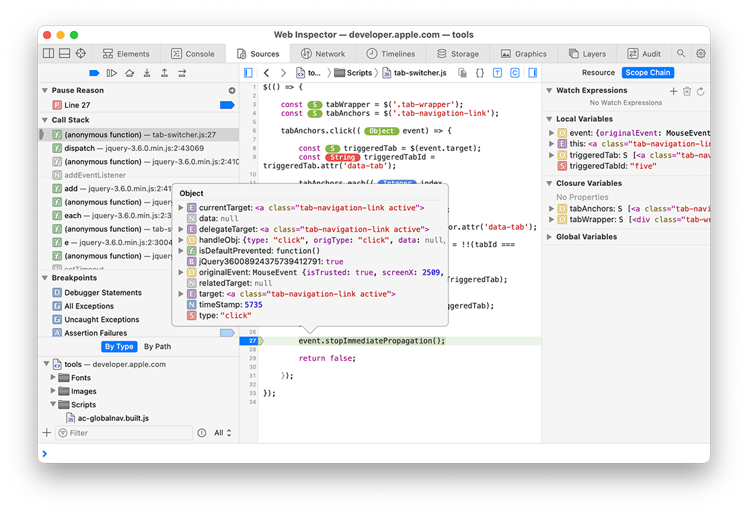The width and height of the screenshot is (748, 513).
Task: Select dispatch call stack frame
Action: pyautogui.click(x=139, y=148)
